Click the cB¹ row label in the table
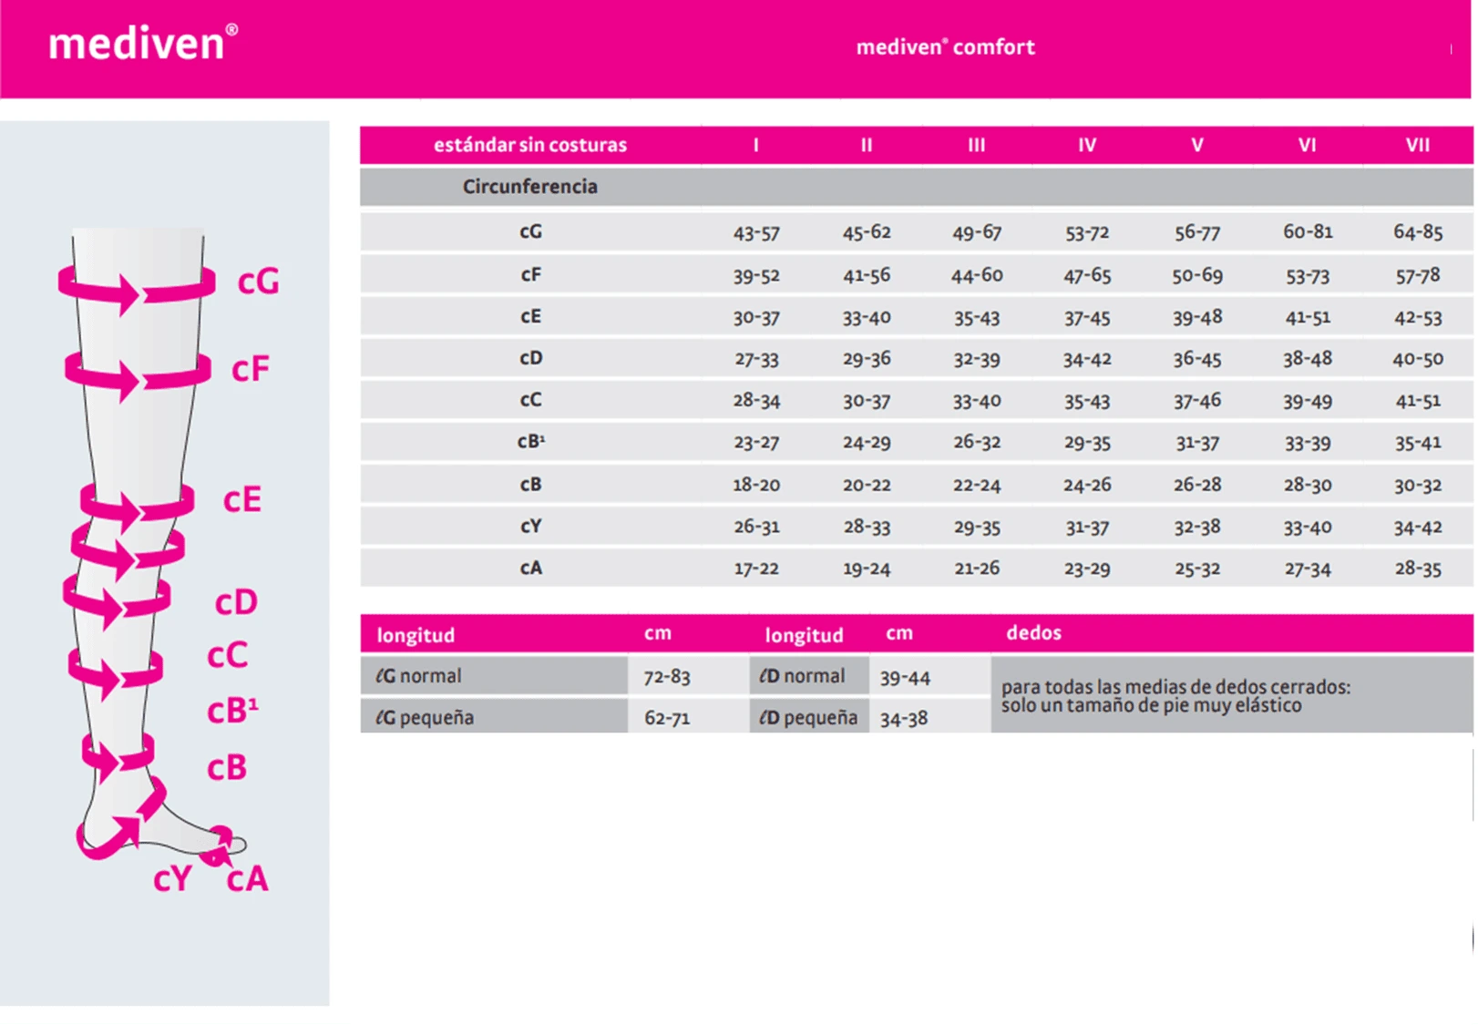This screenshot has height=1025, width=1478. pyautogui.click(x=531, y=442)
